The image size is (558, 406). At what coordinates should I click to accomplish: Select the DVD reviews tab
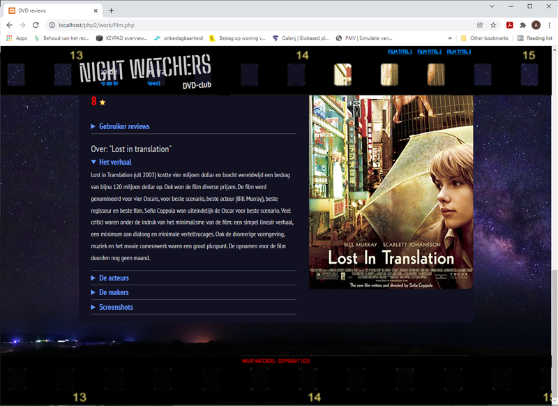(x=54, y=10)
